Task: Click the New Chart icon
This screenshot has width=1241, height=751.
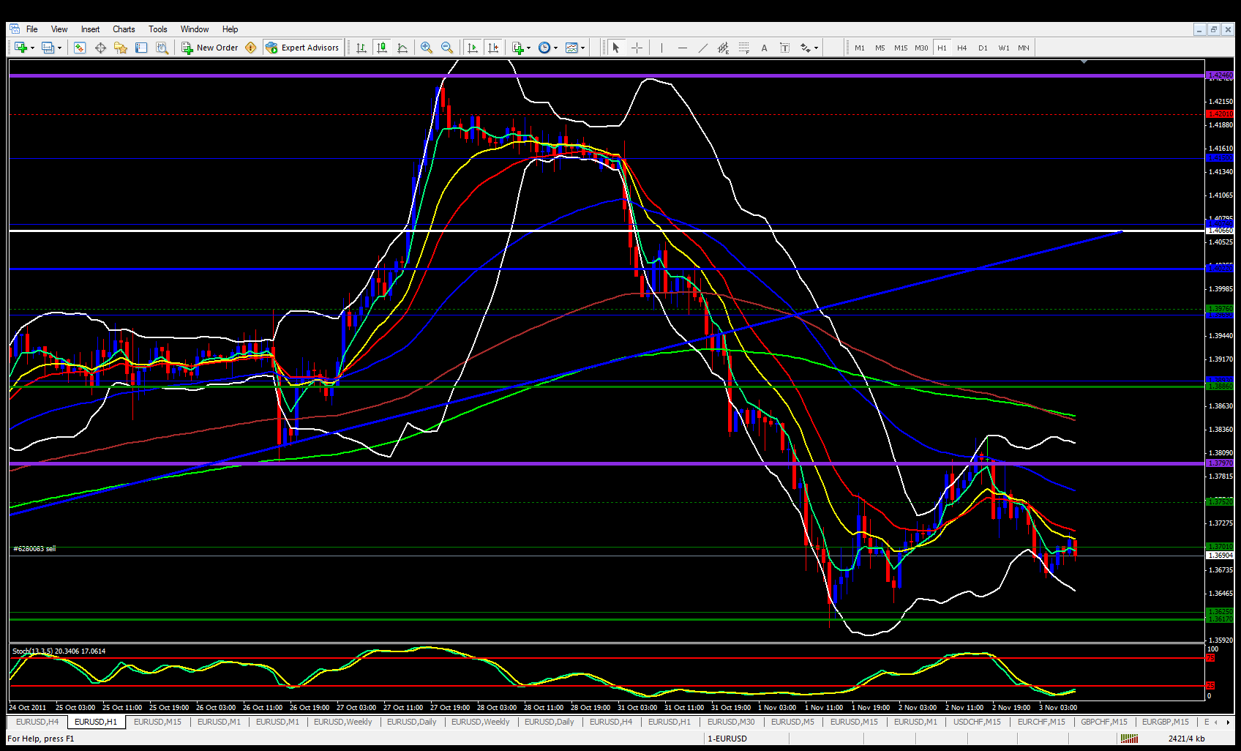Action: click(x=20, y=48)
